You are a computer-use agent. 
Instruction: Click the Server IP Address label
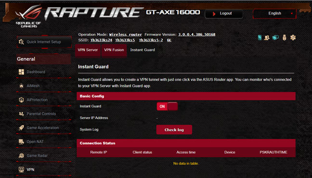pyautogui.click(x=94, y=118)
